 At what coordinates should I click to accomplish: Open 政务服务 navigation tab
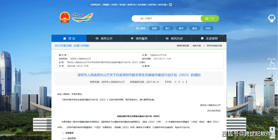click(x=139, y=39)
